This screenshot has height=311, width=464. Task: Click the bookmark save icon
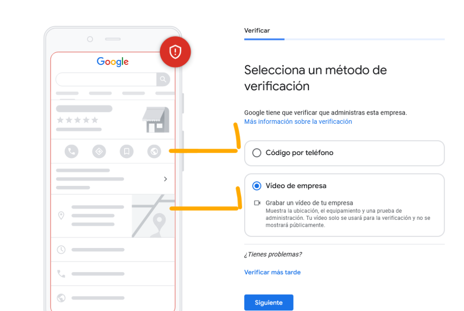[x=126, y=151]
